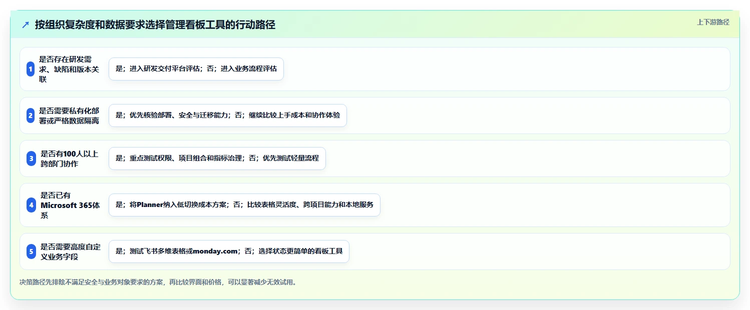This screenshot has width=750, height=310.
Task: Click the arrow icon beside the title
Action: pos(26,24)
